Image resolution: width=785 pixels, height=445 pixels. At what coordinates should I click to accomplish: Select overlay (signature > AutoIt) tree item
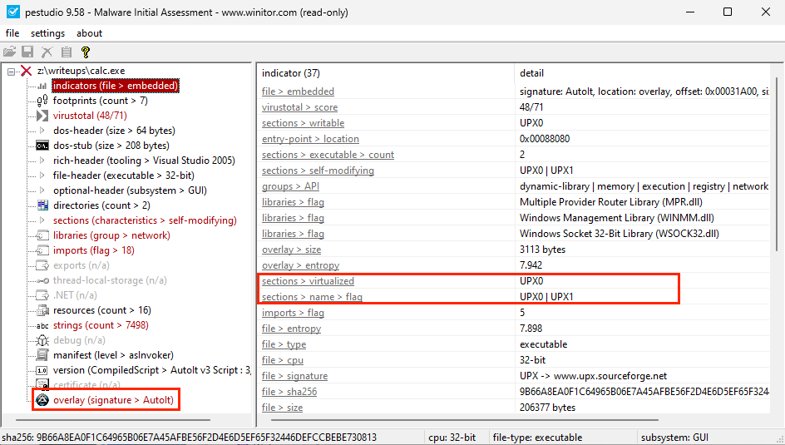click(113, 400)
